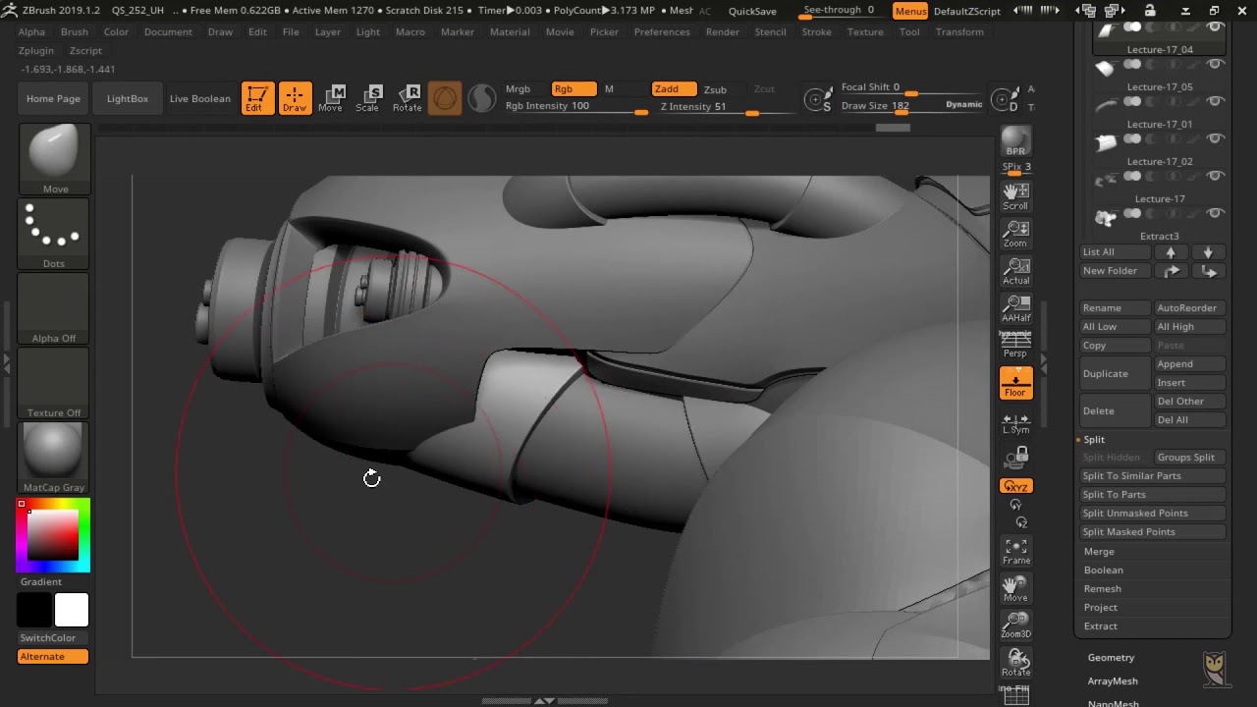This screenshot has width=1257, height=707.
Task: Expand the ArrayMesh section
Action: [1112, 680]
